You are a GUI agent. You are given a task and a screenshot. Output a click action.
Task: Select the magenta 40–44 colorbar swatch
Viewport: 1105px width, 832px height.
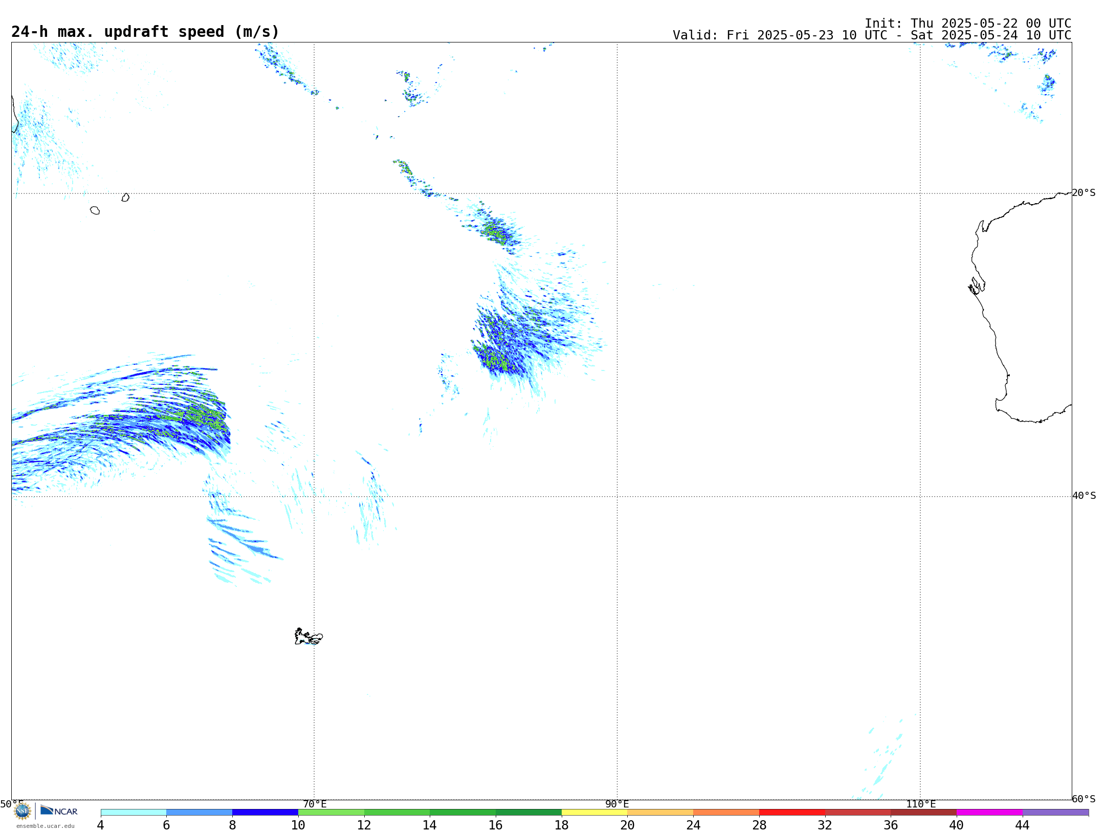[x=989, y=813]
